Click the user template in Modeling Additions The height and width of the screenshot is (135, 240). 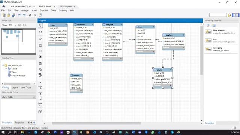221,40
